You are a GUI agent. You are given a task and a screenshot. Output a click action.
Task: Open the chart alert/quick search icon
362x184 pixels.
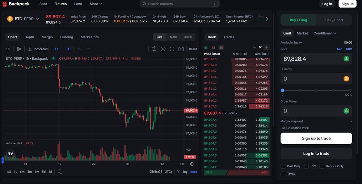[154, 49]
